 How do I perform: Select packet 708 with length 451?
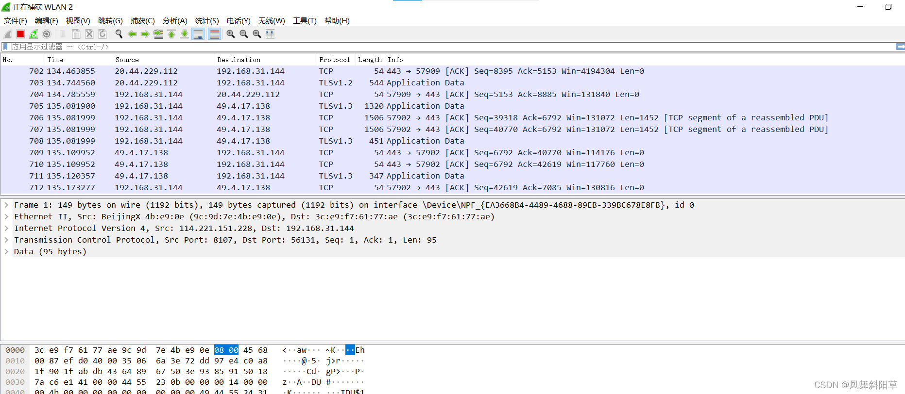452,141
